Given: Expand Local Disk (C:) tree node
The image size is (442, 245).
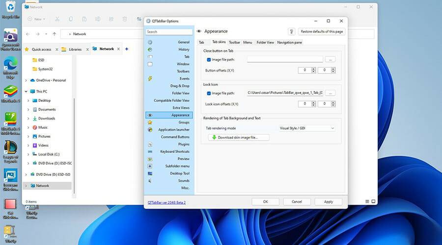Looking at the screenshot, I should click(x=28, y=154).
